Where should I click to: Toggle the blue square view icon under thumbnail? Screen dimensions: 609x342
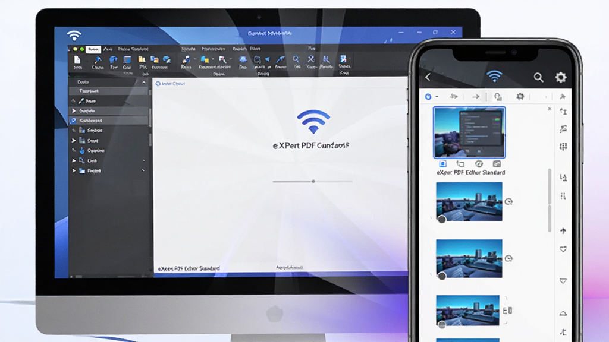[442, 164]
